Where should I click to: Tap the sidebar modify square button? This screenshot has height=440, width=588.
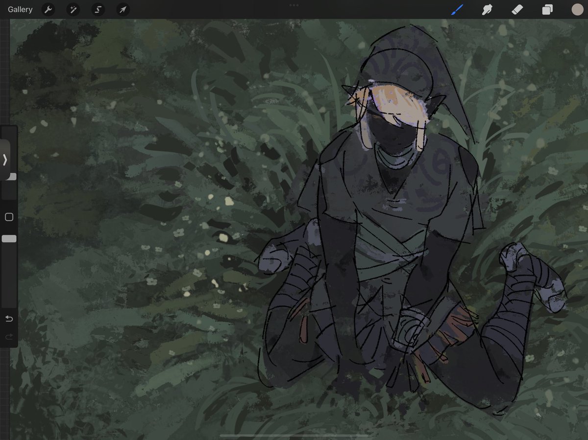9,217
